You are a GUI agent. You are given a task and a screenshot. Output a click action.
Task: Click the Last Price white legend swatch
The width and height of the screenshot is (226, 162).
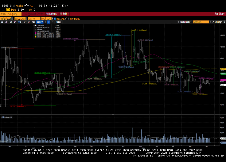[x=35, y=26]
